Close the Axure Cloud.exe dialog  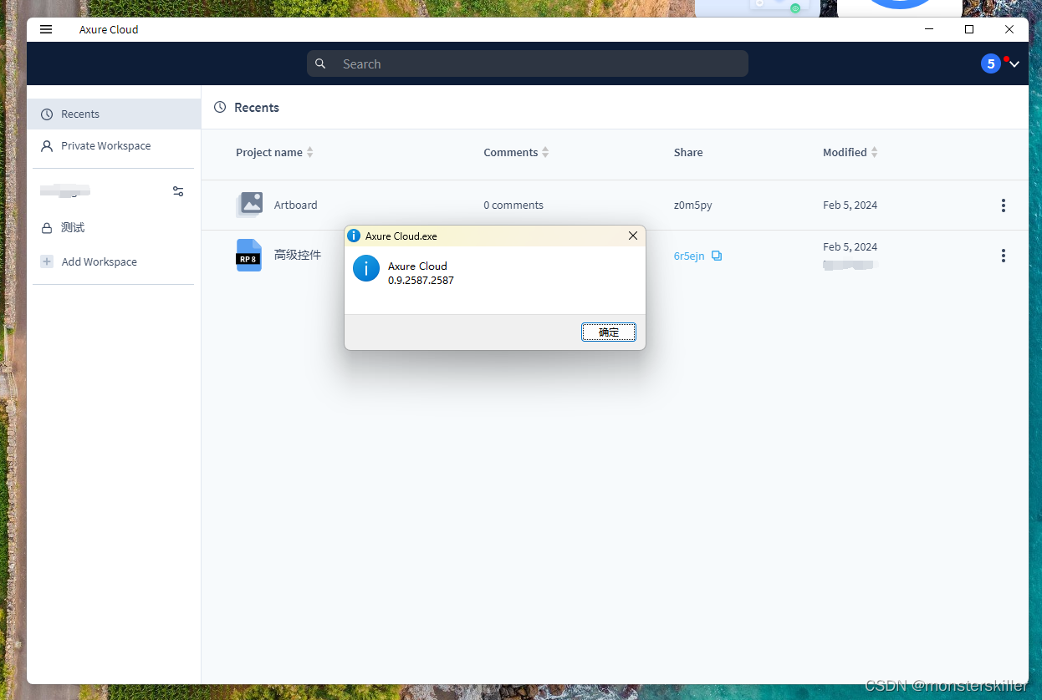pos(633,236)
